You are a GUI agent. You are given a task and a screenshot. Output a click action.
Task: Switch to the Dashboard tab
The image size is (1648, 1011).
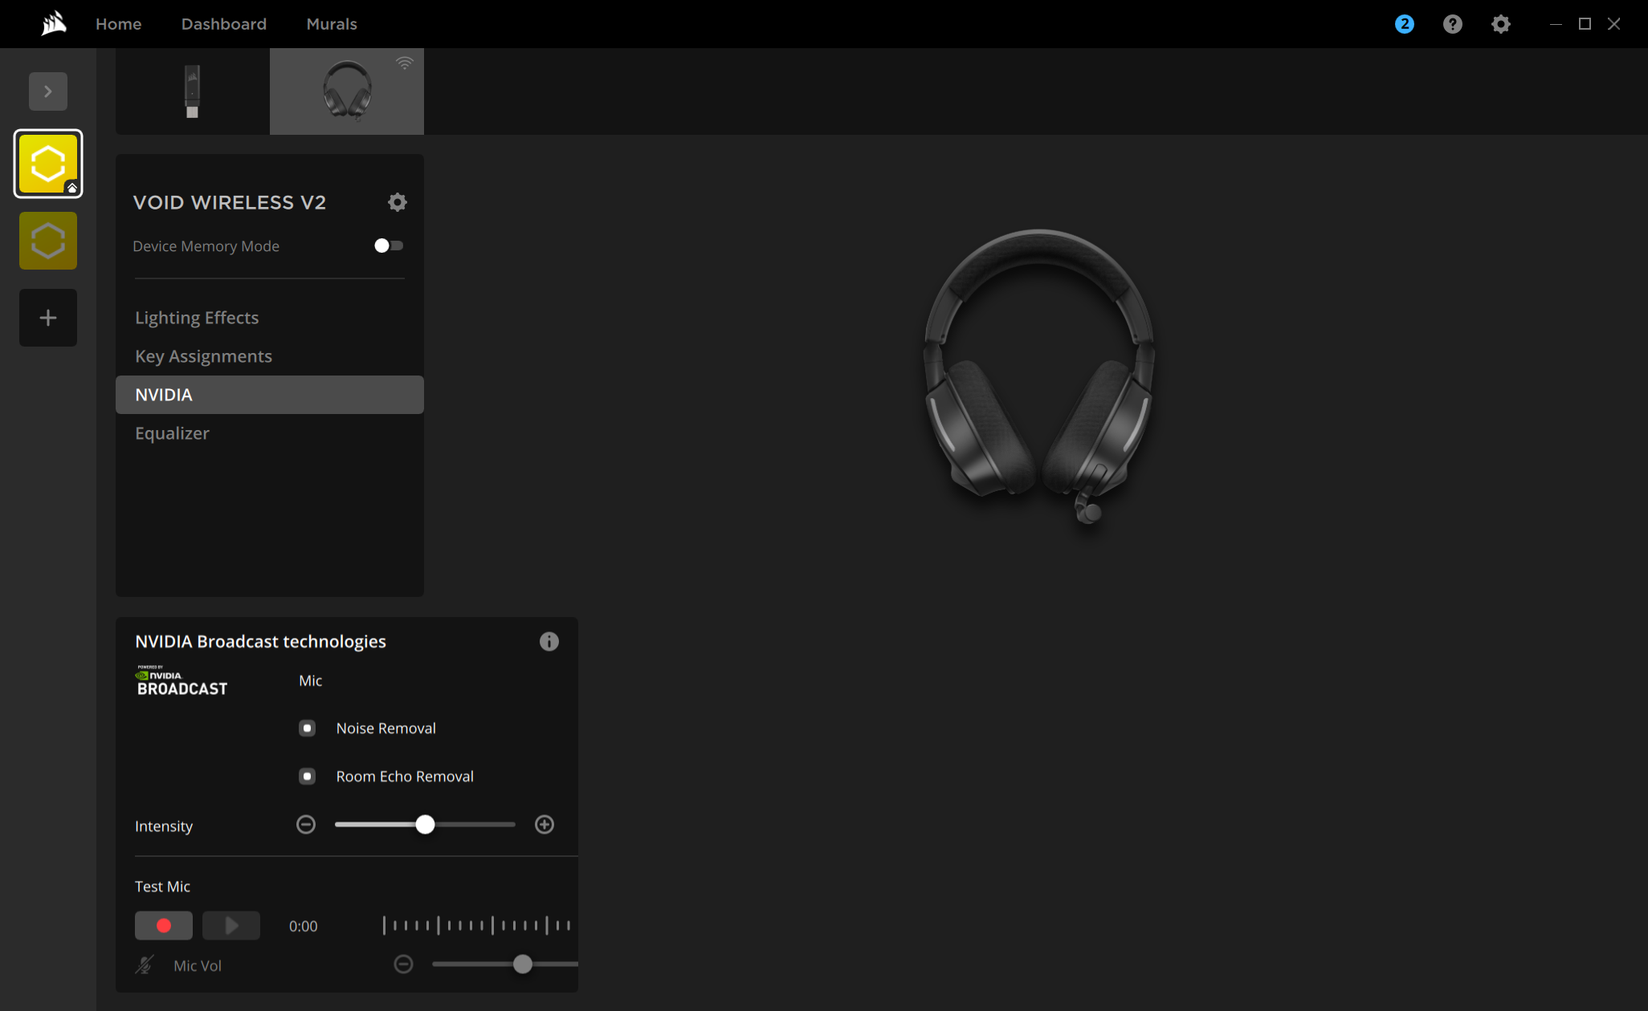click(224, 24)
